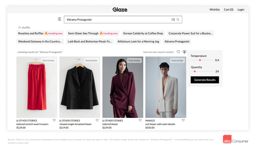Adjust the Temperature slider

(x=200, y=60)
